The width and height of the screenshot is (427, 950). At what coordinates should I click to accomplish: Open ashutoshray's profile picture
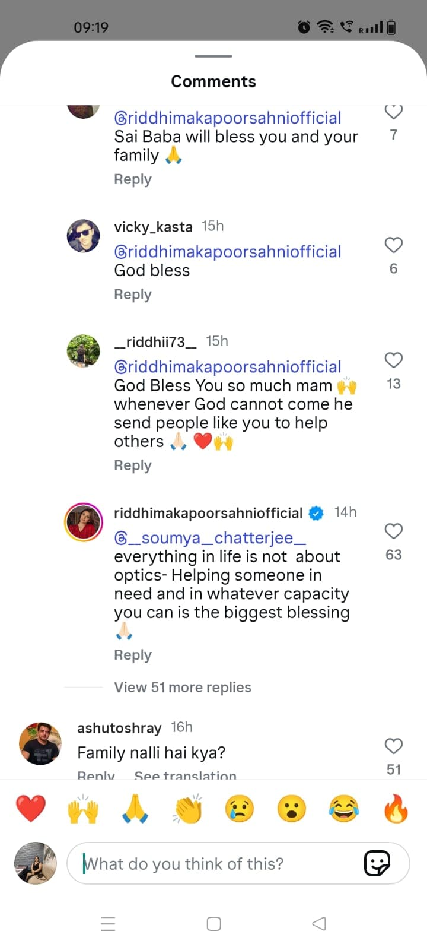click(x=40, y=743)
